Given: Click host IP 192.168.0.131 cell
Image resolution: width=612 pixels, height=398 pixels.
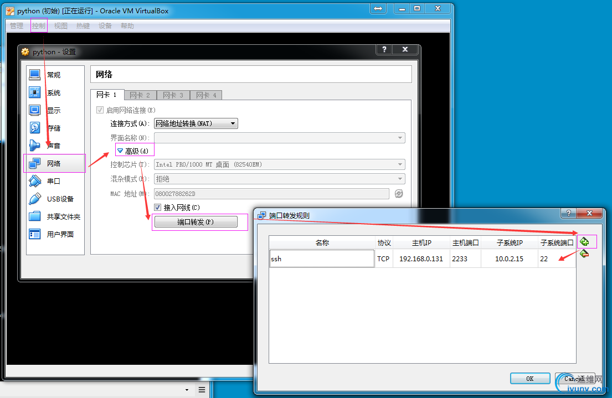Looking at the screenshot, I should point(421,259).
